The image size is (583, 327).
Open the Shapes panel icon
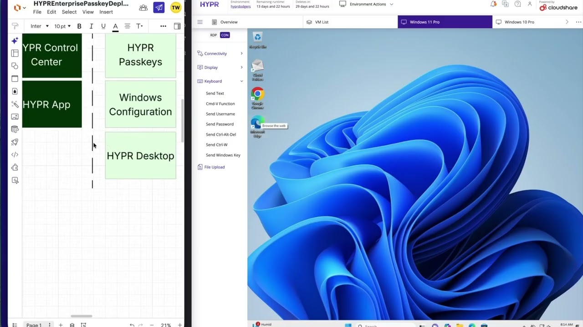(15, 66)
